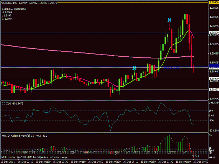Image resolution: width=219 pixels, height=164 pixels.
Task: Click the CCI scale value -100
Action: point(211,121)
